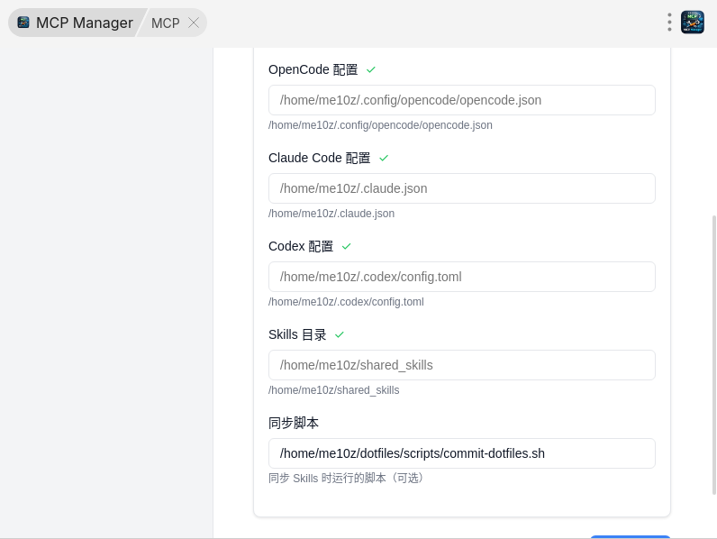Click the sync script path field
717x539 pixels.
pyautogui.click(x=462, y=453)
